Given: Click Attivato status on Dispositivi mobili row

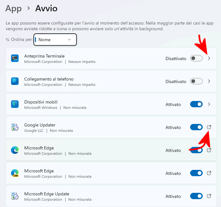Looking at the screenshot, I should (x=173, y=104).
